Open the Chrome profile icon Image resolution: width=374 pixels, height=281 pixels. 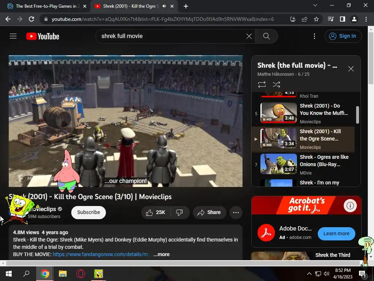point(354,19)
